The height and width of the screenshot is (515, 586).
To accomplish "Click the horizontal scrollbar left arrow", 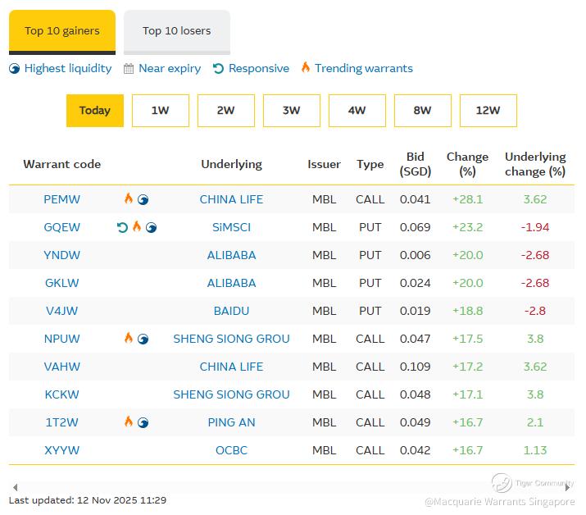I will point(15,487).
